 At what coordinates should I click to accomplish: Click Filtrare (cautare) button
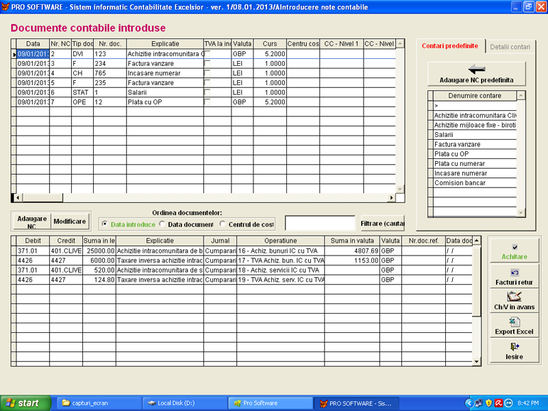382,223
